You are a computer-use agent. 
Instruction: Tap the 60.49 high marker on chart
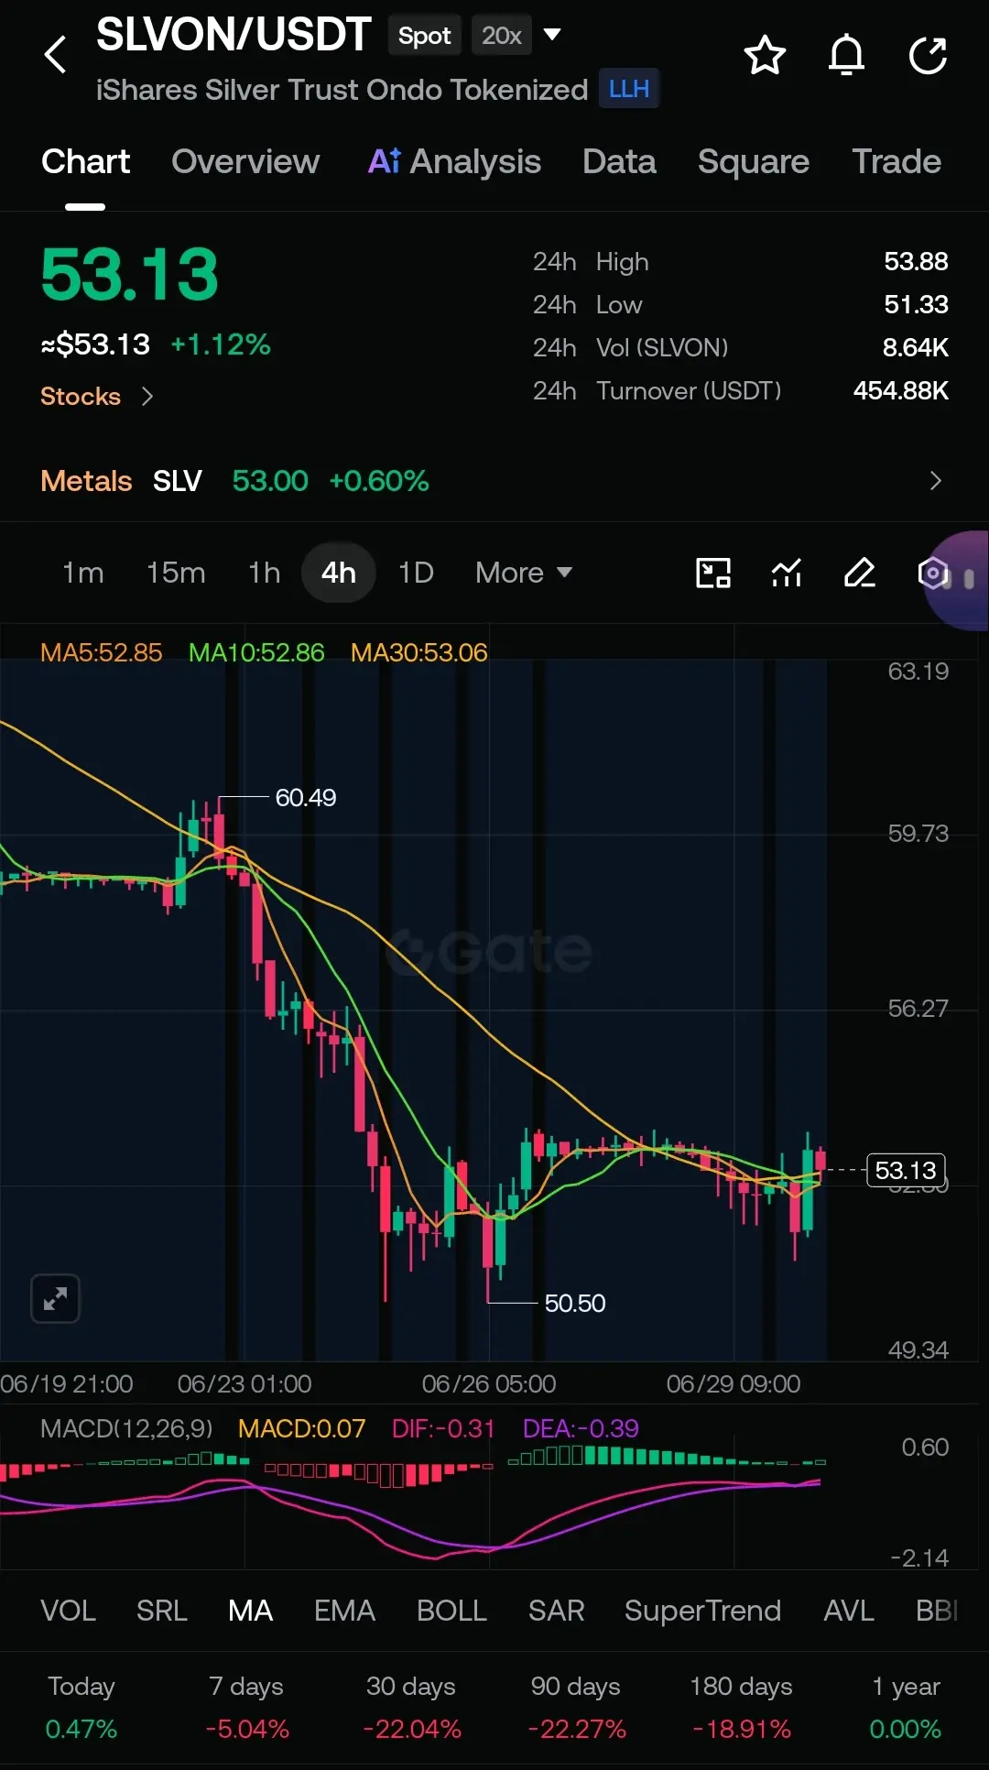pos(306,798)
